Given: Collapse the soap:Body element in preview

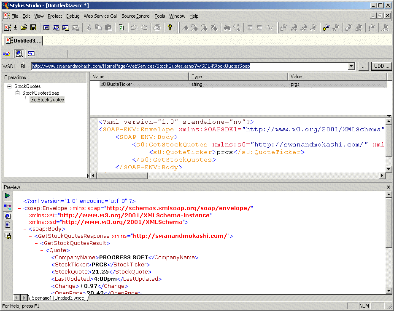Looking at the screenshot, I should pyautogui.click(x=26, y=229).
